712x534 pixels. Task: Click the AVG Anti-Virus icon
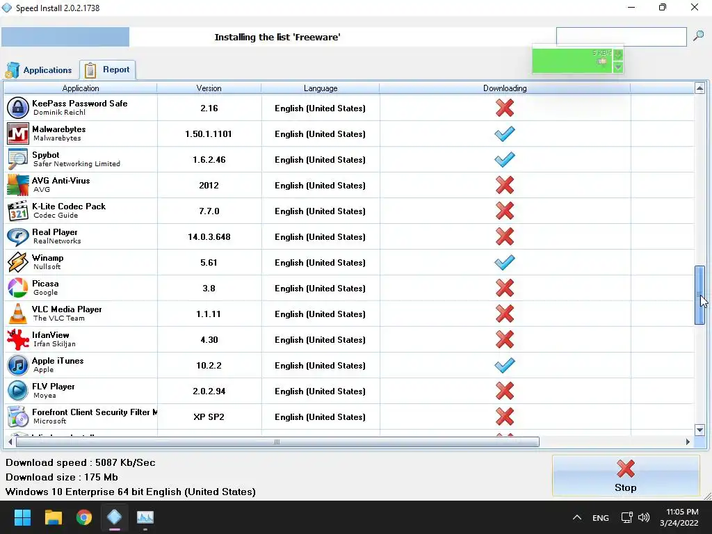(x=17, y=185)
